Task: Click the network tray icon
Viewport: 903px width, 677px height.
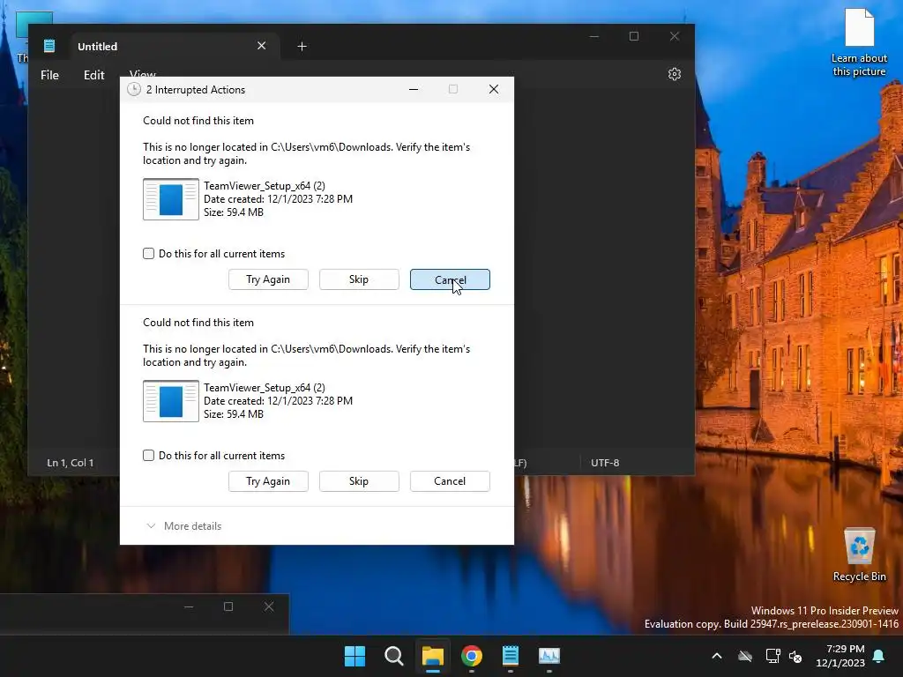Action: click(x=772, y=656)
